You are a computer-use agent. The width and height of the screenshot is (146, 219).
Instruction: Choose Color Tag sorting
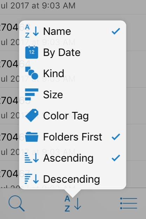73,115
